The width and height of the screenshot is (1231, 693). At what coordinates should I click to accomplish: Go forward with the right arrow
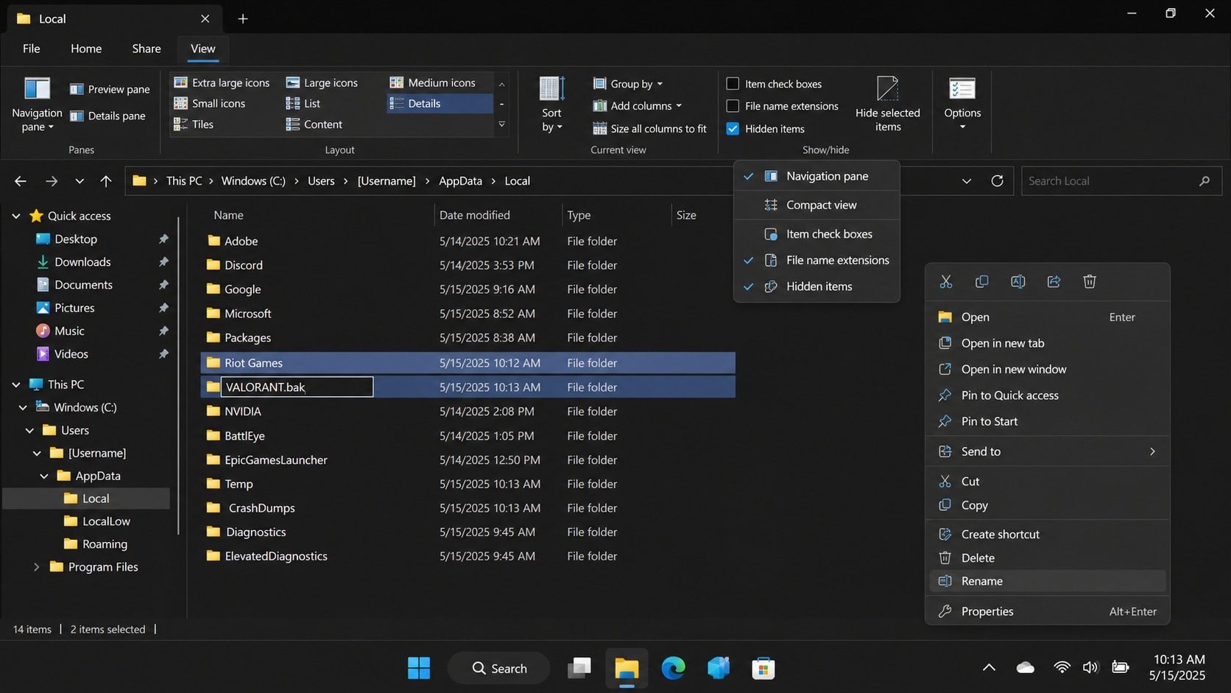click(52, 180)
